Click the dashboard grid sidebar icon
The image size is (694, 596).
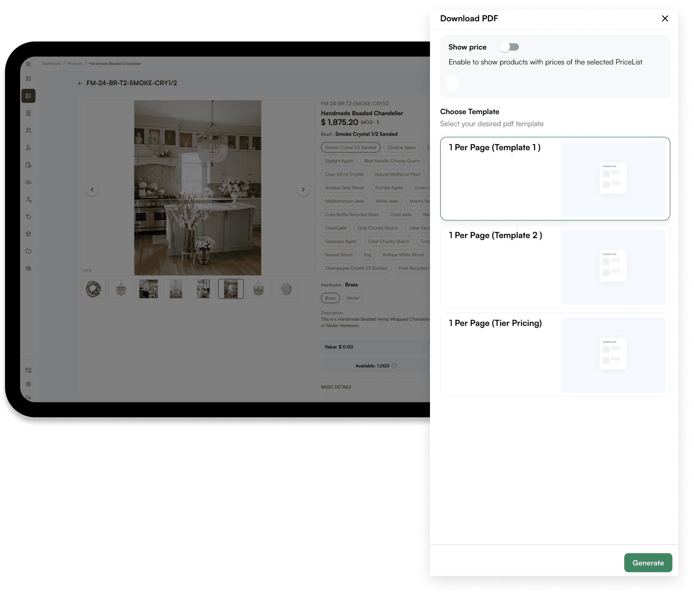29,79
